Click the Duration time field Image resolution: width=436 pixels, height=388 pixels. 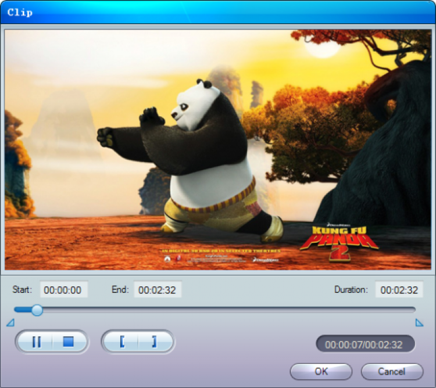click(399, 290)
